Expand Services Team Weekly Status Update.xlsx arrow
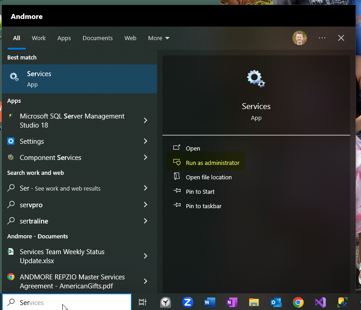 pyautogui.click(x=145, y=256)
